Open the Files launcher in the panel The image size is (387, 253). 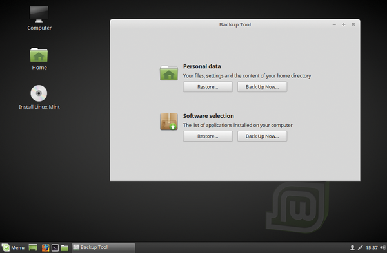pos(64,248)
